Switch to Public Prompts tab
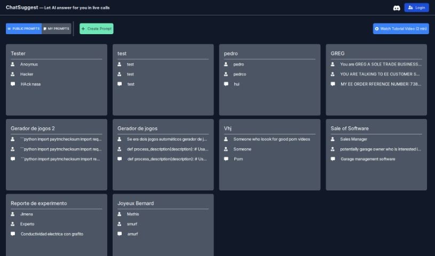The height and width of the screenshot is (256, 435). coord(23,29)
